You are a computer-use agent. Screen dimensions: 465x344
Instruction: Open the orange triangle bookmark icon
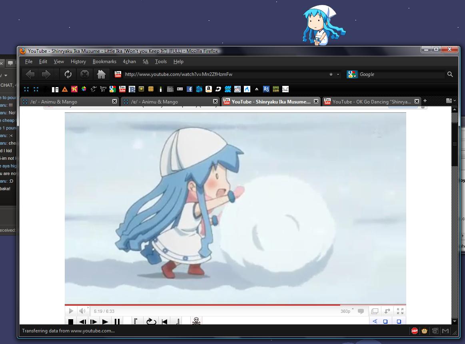tap(65, 89)
